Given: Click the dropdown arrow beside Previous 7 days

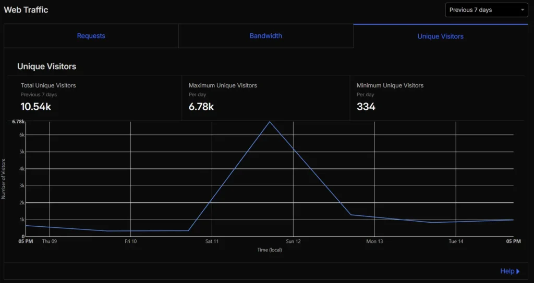Looking at the screenshot, I should point(523,10).
